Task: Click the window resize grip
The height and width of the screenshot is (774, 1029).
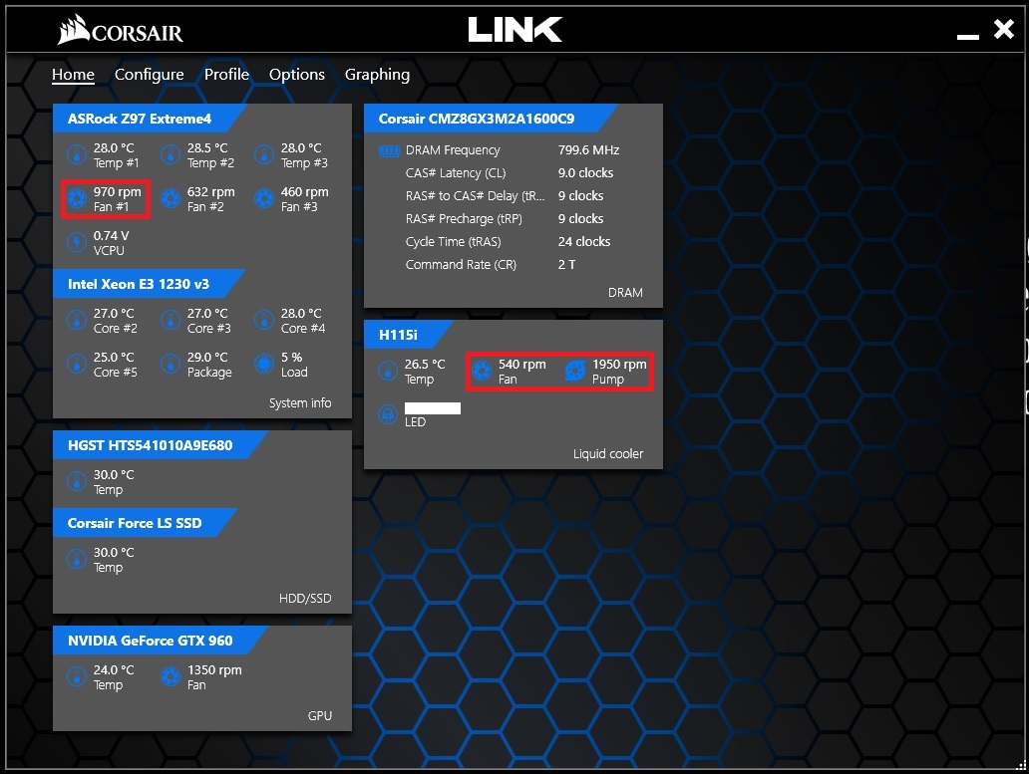Action: [x=1020, y=765]
